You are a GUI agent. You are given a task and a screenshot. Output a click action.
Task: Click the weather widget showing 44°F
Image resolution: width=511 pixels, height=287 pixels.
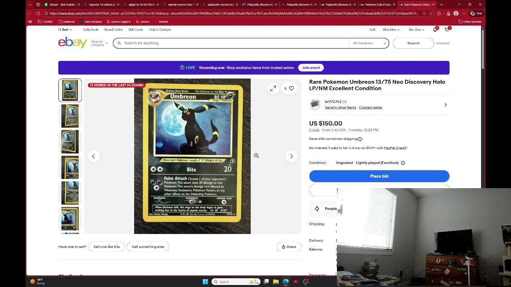pyautogui.click(x=38, y=281)
